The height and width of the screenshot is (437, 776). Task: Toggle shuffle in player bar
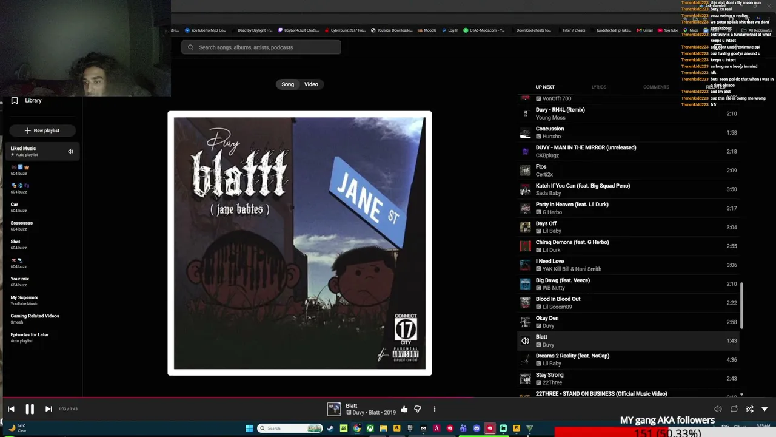pos(749,409)
